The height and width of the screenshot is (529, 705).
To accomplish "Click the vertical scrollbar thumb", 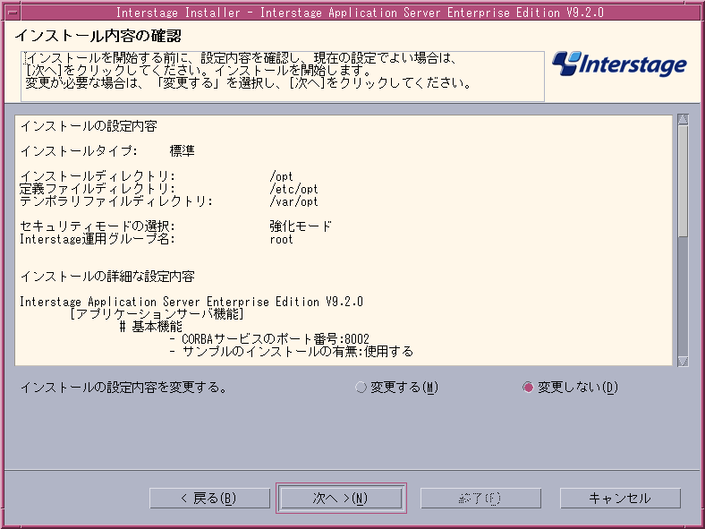I will point(683,181).
